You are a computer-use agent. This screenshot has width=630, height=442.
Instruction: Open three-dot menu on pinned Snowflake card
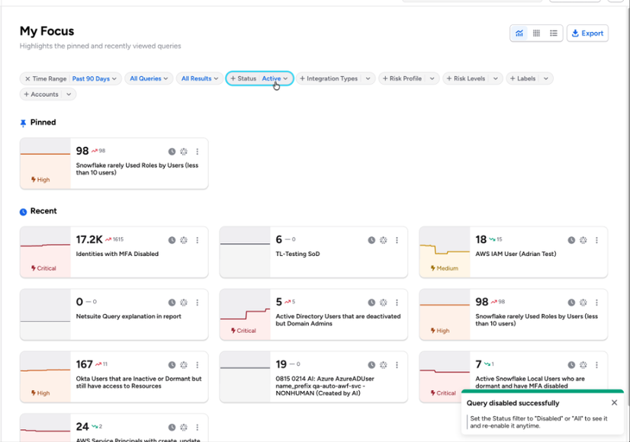click(x=198, y=152)
